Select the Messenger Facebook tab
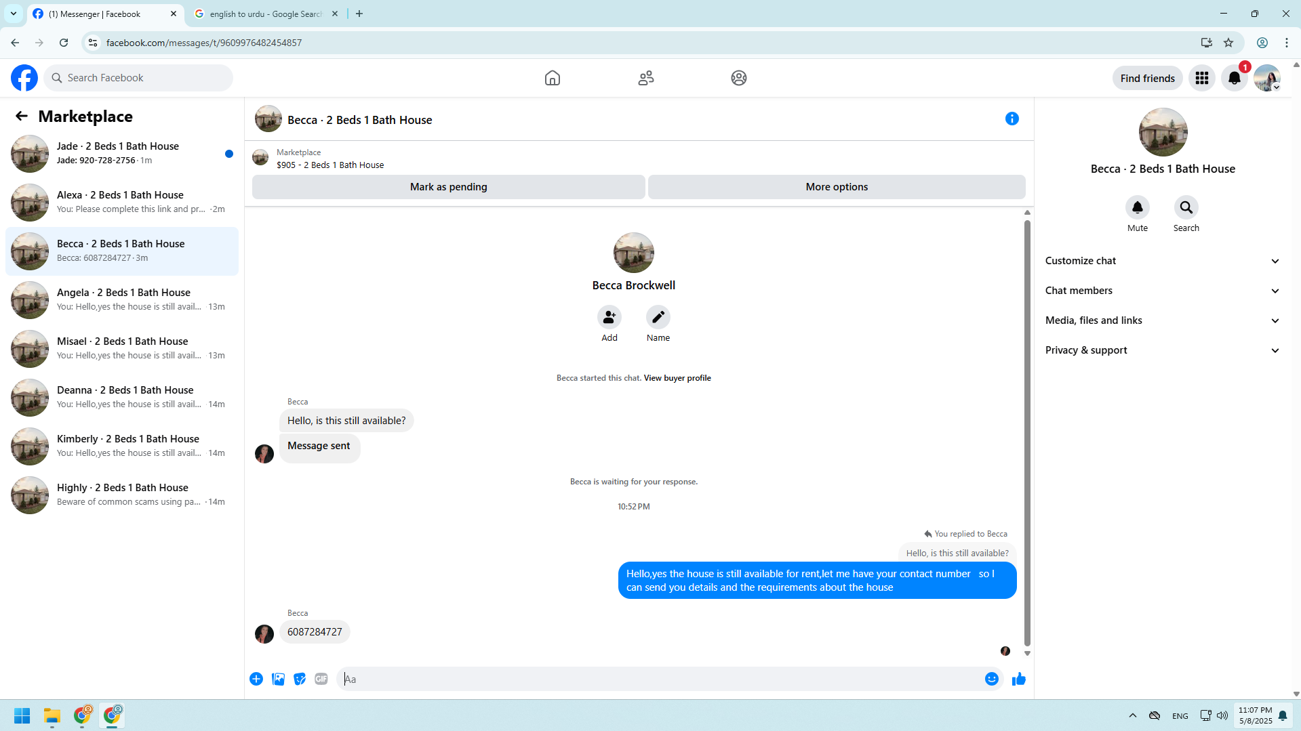This screenshot has height=731, width=1301. tap(105, 14)
